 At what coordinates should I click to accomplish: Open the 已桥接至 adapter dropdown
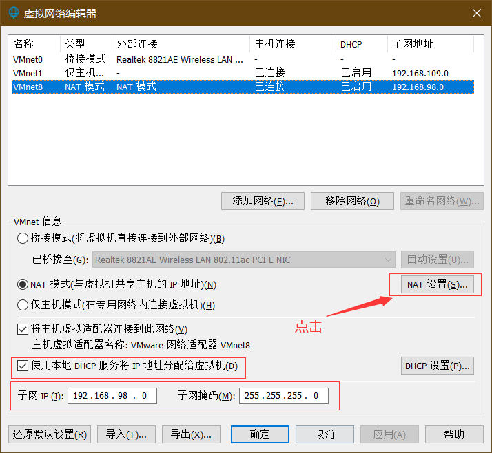pyautogui.click(x=243, y=260)
